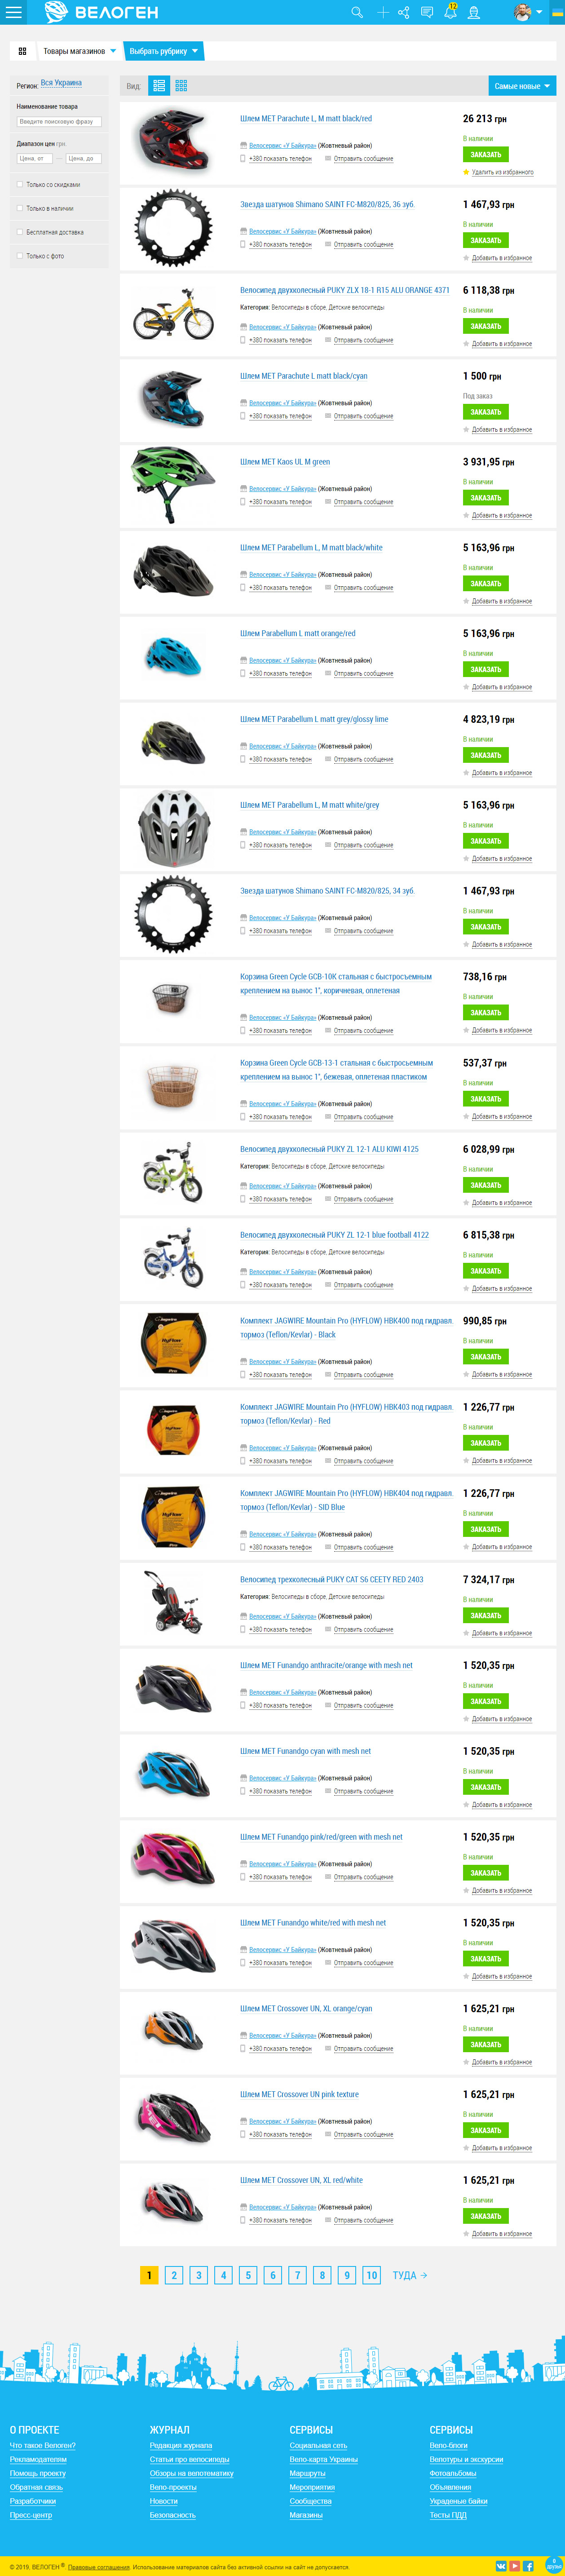
Task: Toggle the 'Бесплатная доставка' checkbox
Action: pos(20,232)
